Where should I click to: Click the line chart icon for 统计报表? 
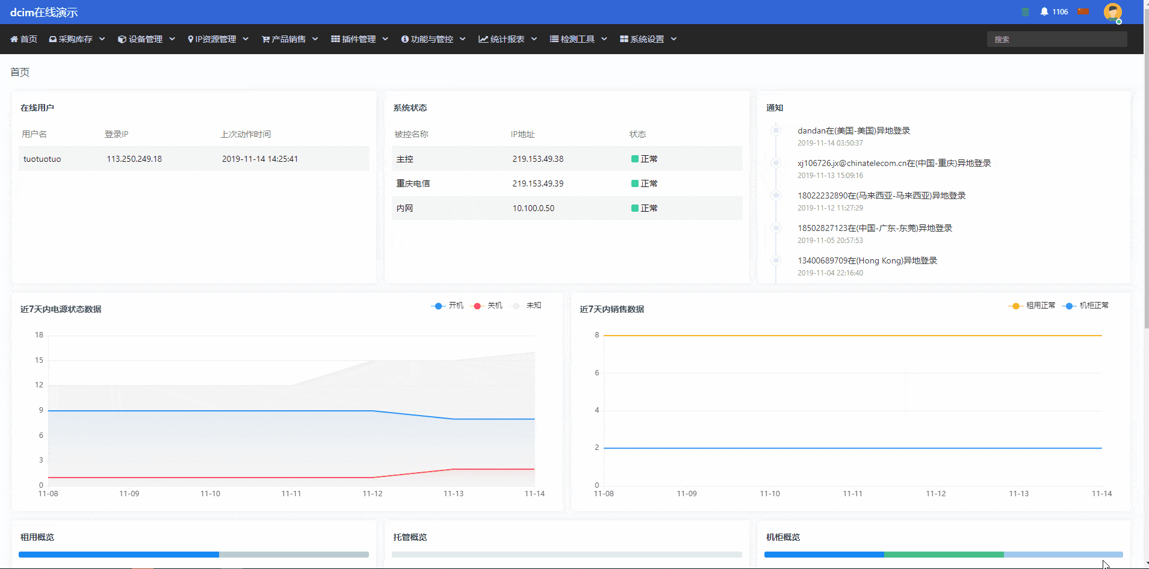483,39
